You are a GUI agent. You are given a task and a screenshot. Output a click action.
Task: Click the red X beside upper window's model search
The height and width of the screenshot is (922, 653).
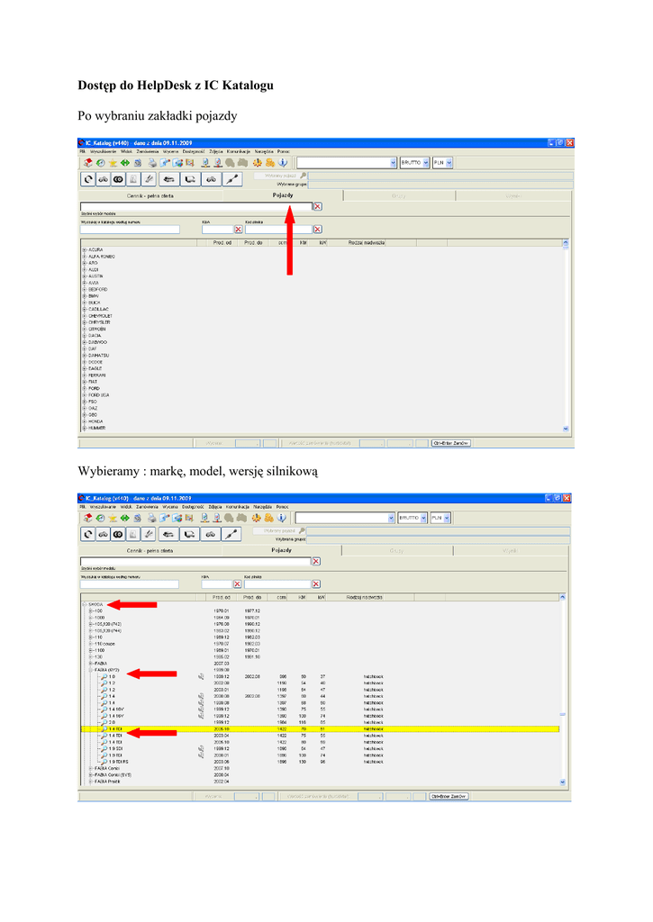317,206
